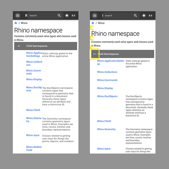Open 8.0 version selector in left header
This screenshot has height=169, width=169.
click(73, 16)
